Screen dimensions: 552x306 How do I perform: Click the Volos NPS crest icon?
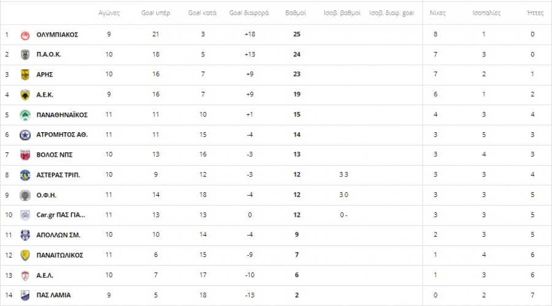(x=25, y=155)
